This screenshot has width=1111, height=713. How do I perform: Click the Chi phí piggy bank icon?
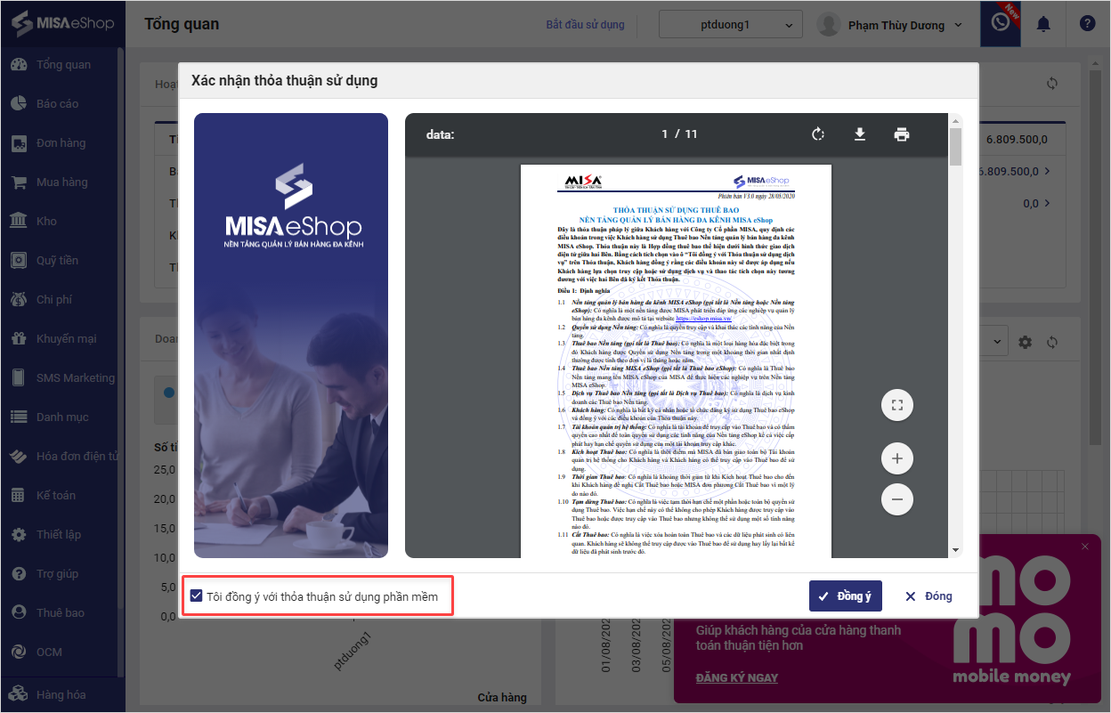point(18,300)
